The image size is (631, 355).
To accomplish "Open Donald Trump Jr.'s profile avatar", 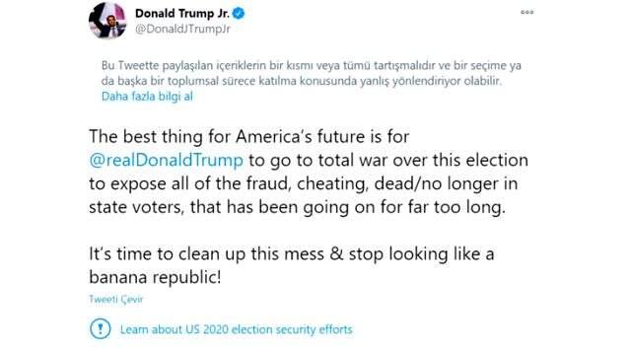I will [107, 21].
